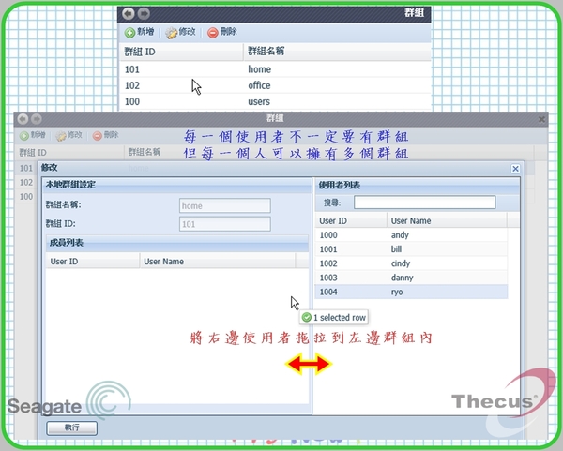Click forward arrow in top 群組 window
The height and width of the screenshot is (451, 563).
click(x=144, y=14)
